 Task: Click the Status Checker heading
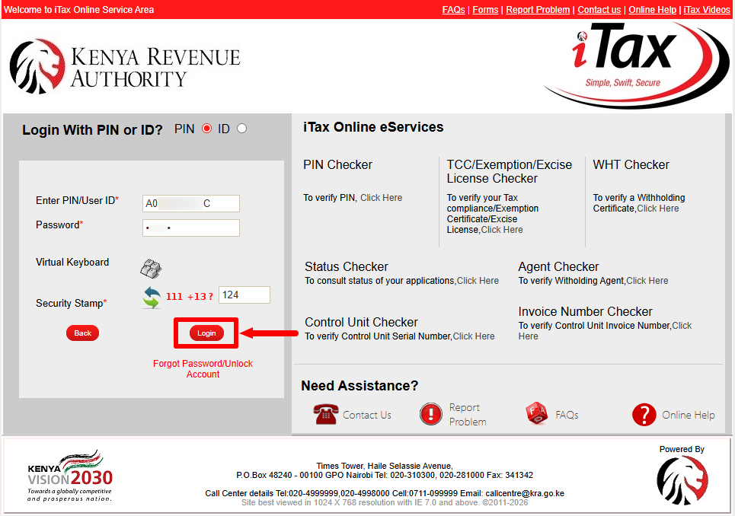347,266
